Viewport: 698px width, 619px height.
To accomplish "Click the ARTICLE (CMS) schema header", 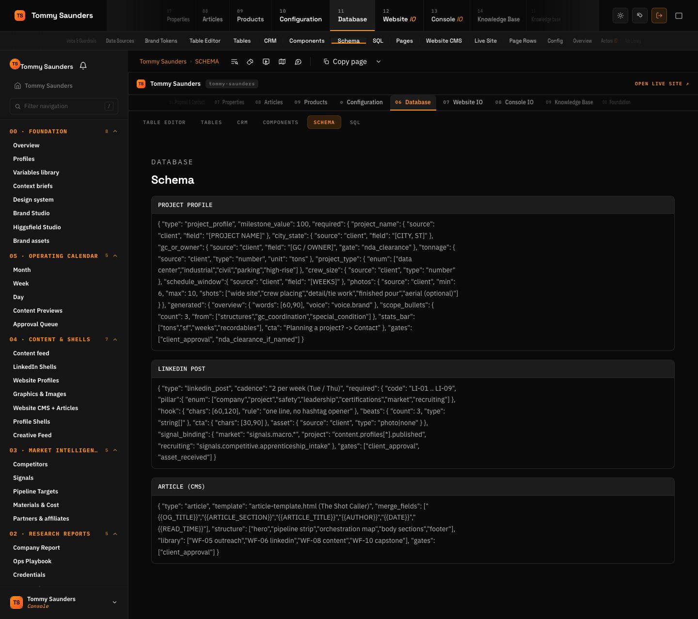I will pyautogui.click(x=413, y=487).
